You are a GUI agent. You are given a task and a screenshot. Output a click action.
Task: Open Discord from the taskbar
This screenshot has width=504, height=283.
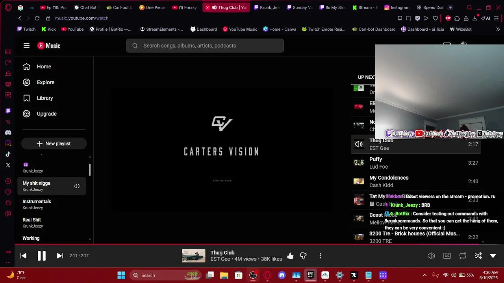coord(282,275)
